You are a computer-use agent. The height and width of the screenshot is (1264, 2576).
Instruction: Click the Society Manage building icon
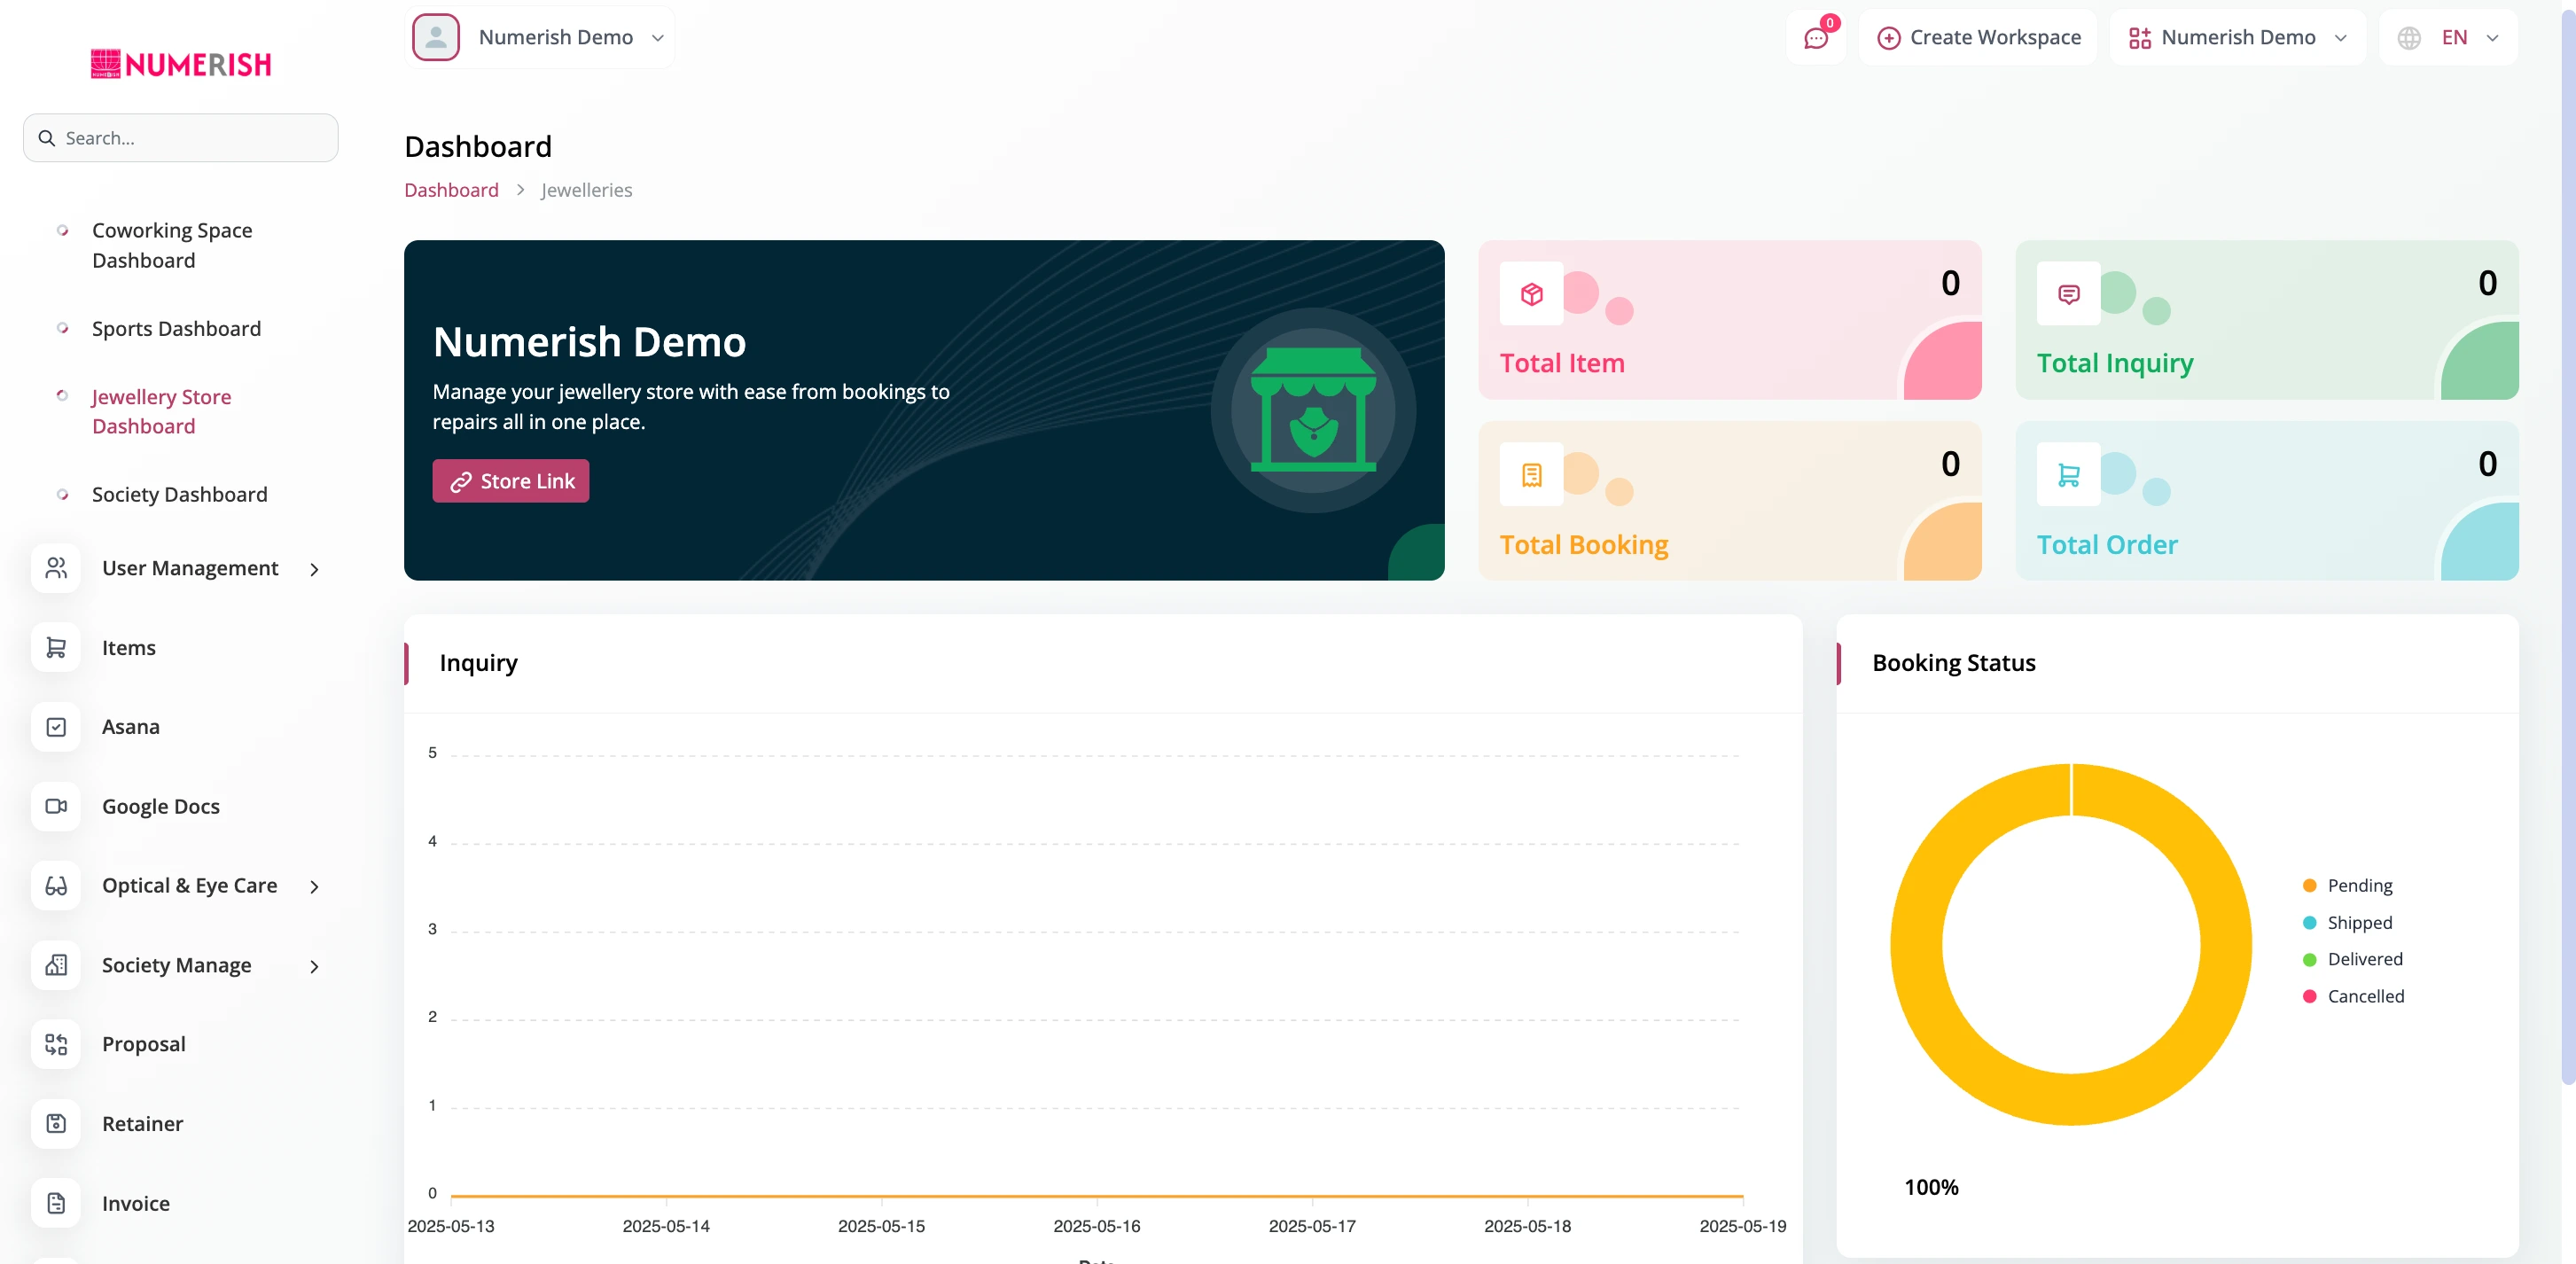click(x=56, y=965)
